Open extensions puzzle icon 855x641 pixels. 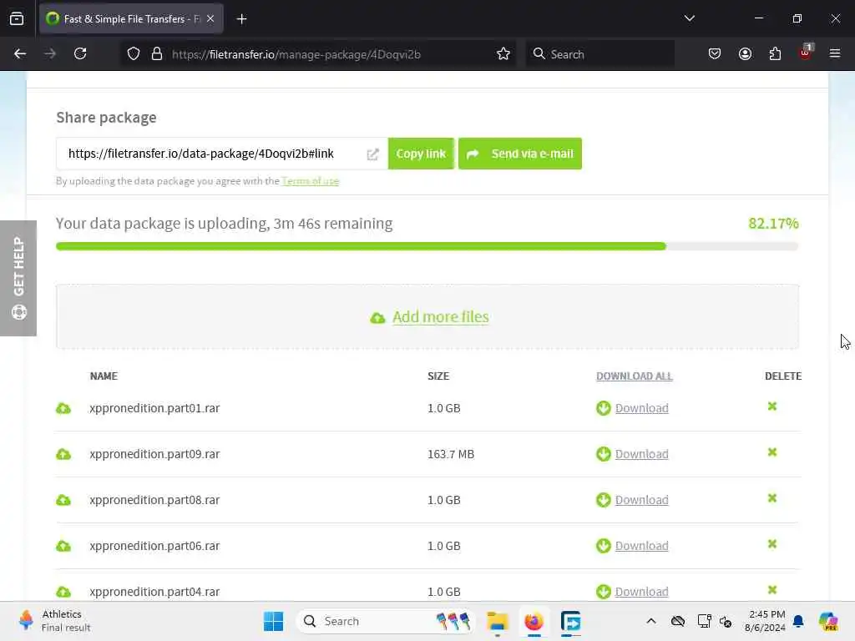point(775,53)
